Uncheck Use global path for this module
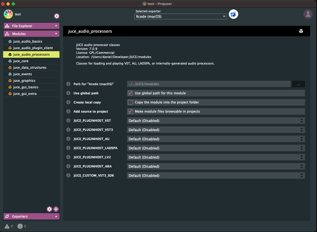Screen dimensions: 317x232 tap(130, 93)
